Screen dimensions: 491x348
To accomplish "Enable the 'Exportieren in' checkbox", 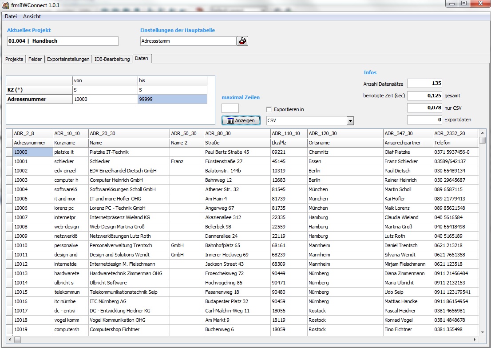I will coord(269,109).
